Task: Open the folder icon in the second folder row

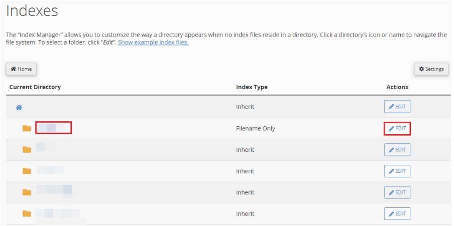Action: [x=27, y=150]
